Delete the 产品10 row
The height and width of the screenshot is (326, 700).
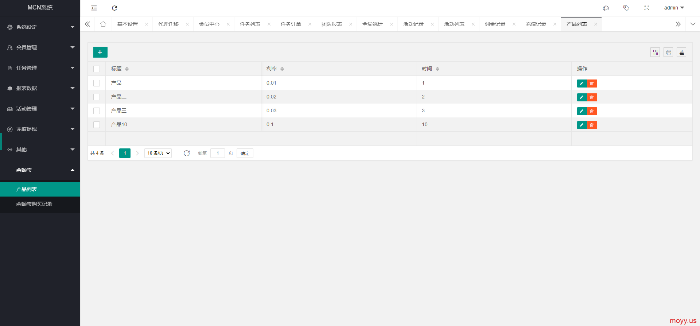pos(592,125)
